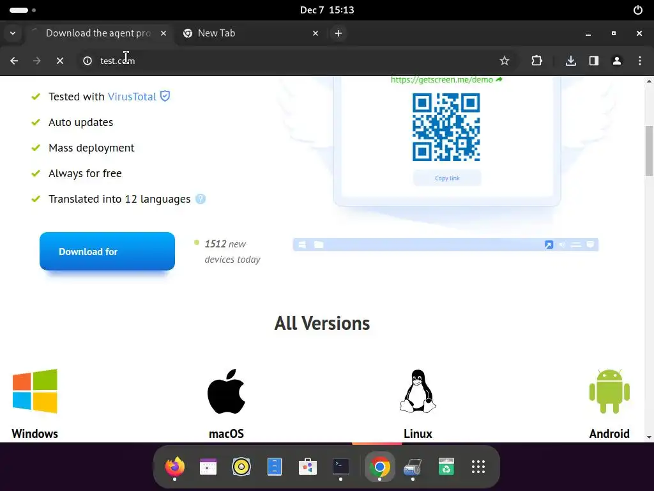This screenshot has height=491, width=654.
Task: Open the Extensions puzzle icon
Action: pos(536,61)
